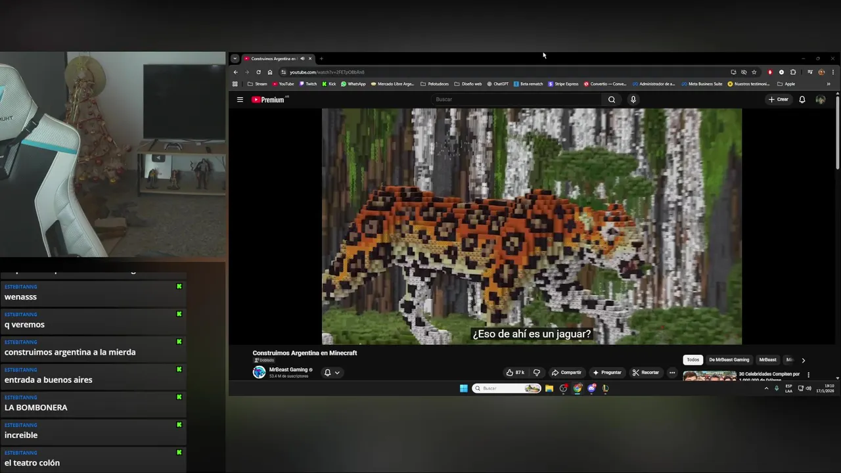This screenshot has height=473, width=841.
Task: Open the Meta Business Suite bookmark
Action: coord(702,84)
